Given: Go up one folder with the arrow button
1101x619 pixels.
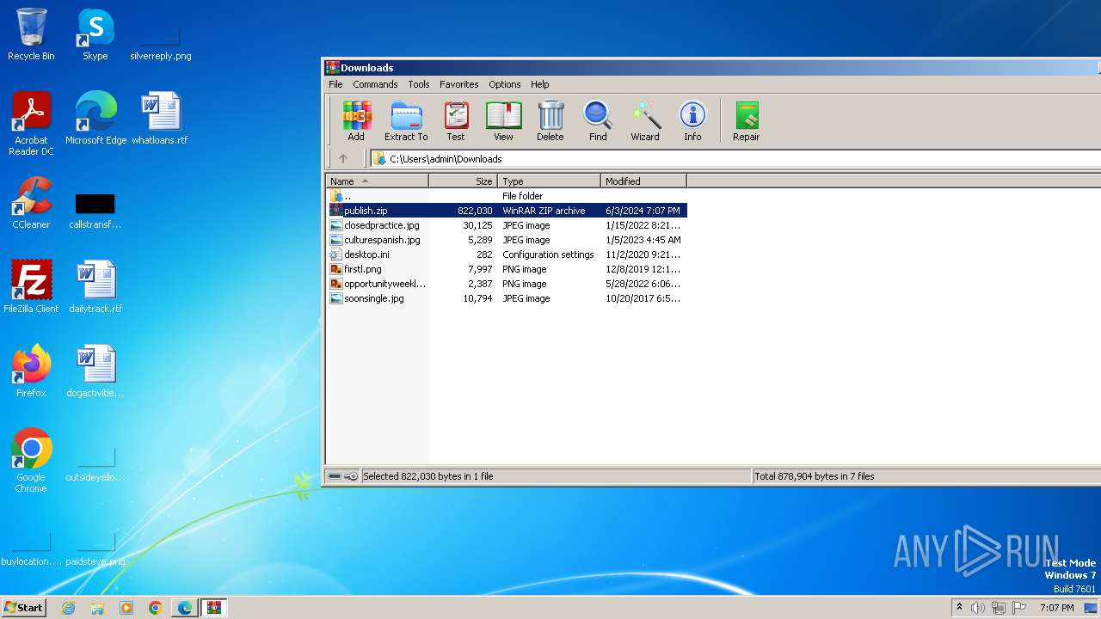Looking at the screenshot, I should (x=343, y=158).
